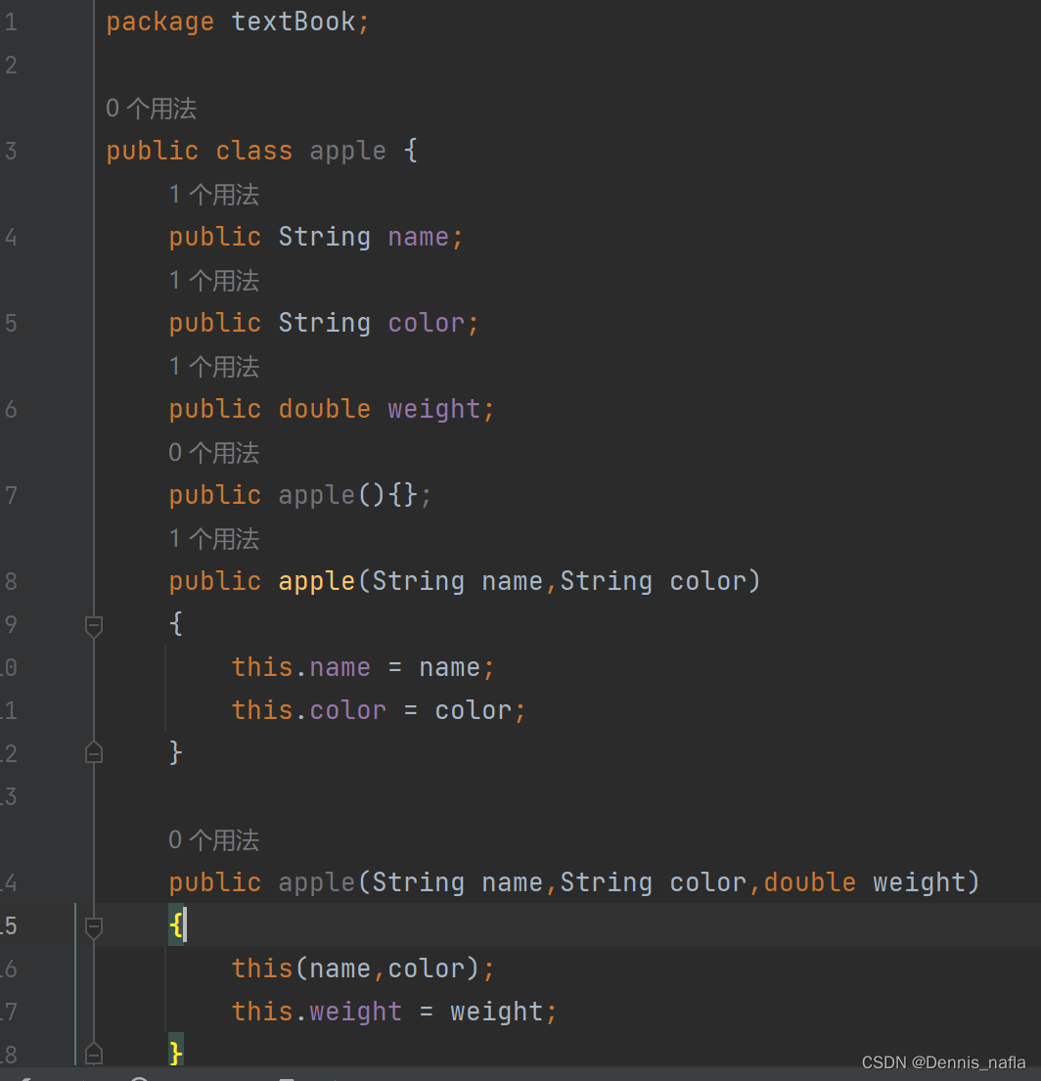This screenshot has width=1041, height=1081.
Task: Open usages hint above 'public class apple'
Action: [x=151, y=109]
